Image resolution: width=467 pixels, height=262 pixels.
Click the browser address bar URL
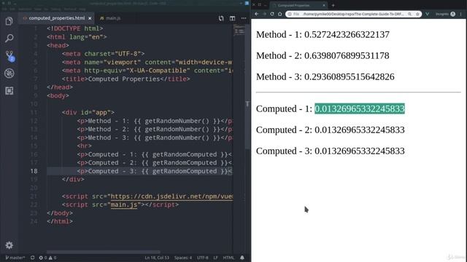[x=353, y=14]
